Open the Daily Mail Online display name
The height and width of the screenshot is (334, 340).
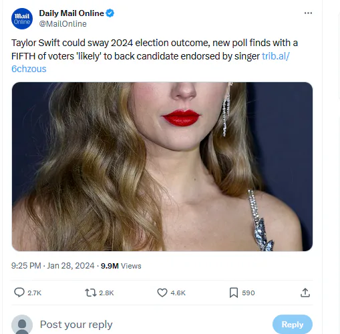[x=71, y=13]
